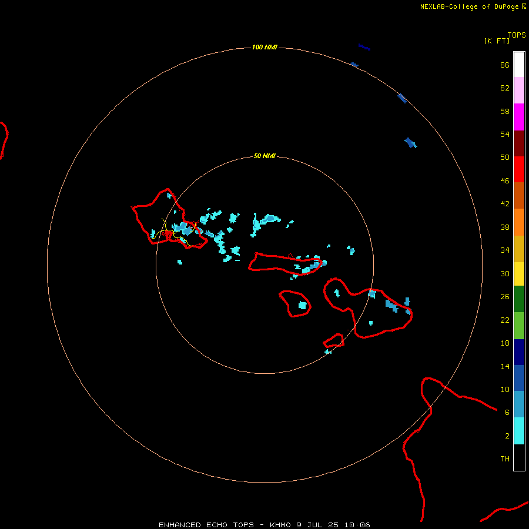The width and height of the screenshot is (529, 529).
Task: Click the medium blue swatch at 10-14
Action: (x=519, y=378)
